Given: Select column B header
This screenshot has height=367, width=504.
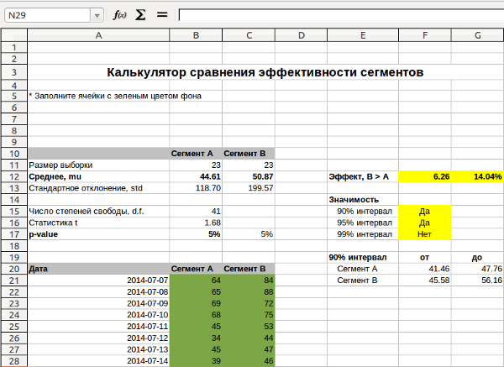Looking at the screenshot, I should coord(196,35).
